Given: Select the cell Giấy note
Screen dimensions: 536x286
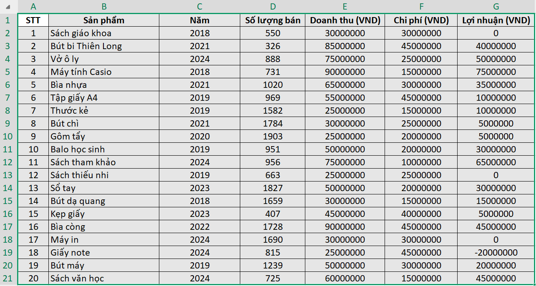Looking at the screenshot, I should tap(104, 253).
